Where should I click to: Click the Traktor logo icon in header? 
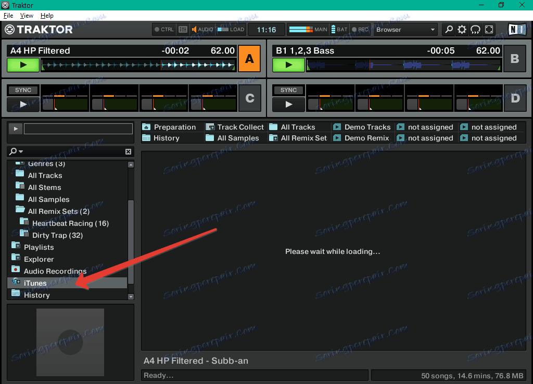(x=9, y=30)
